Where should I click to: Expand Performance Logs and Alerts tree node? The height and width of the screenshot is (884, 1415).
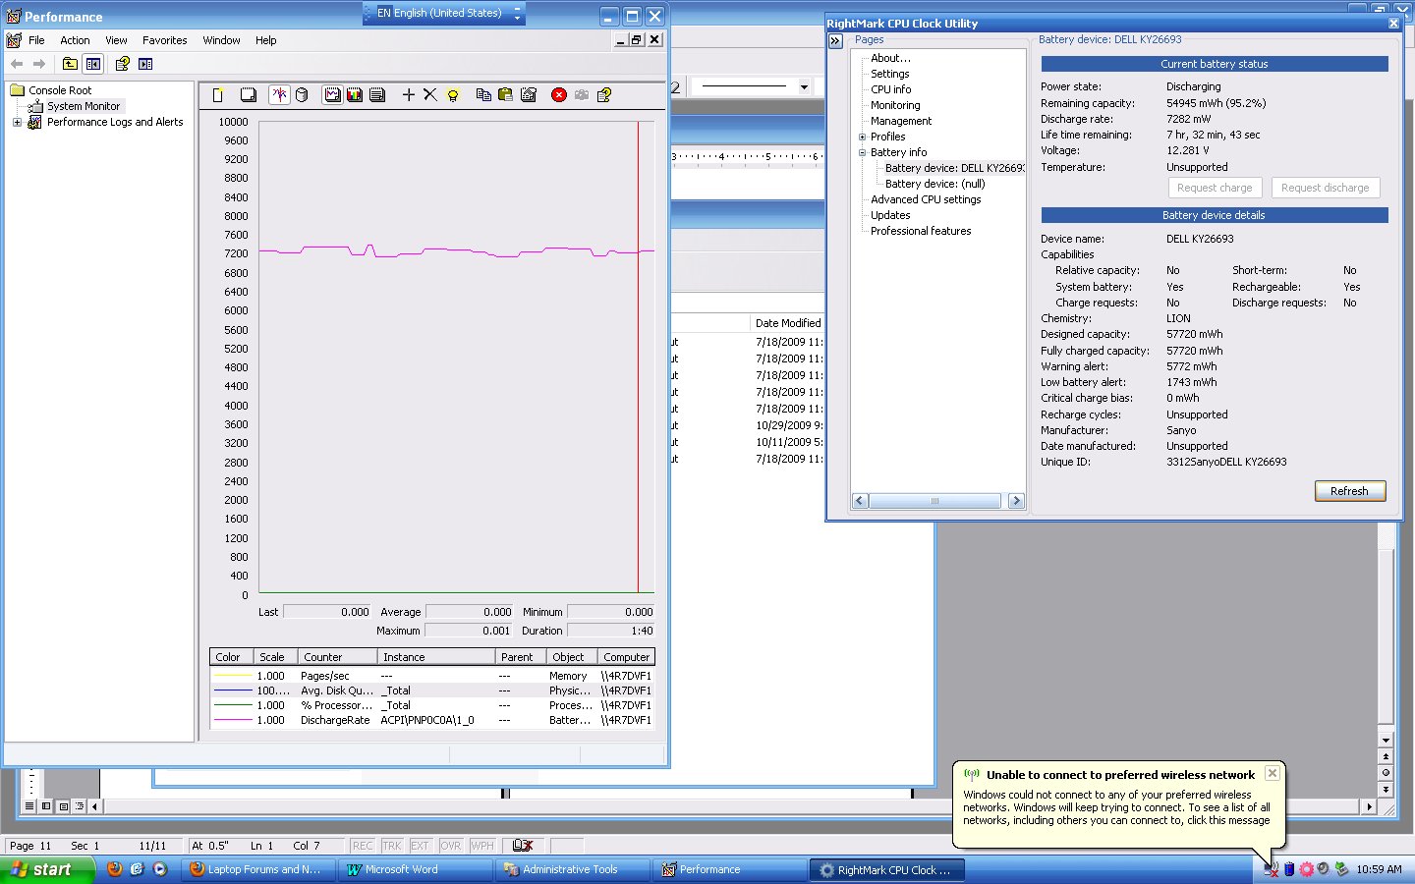point(17,123)
